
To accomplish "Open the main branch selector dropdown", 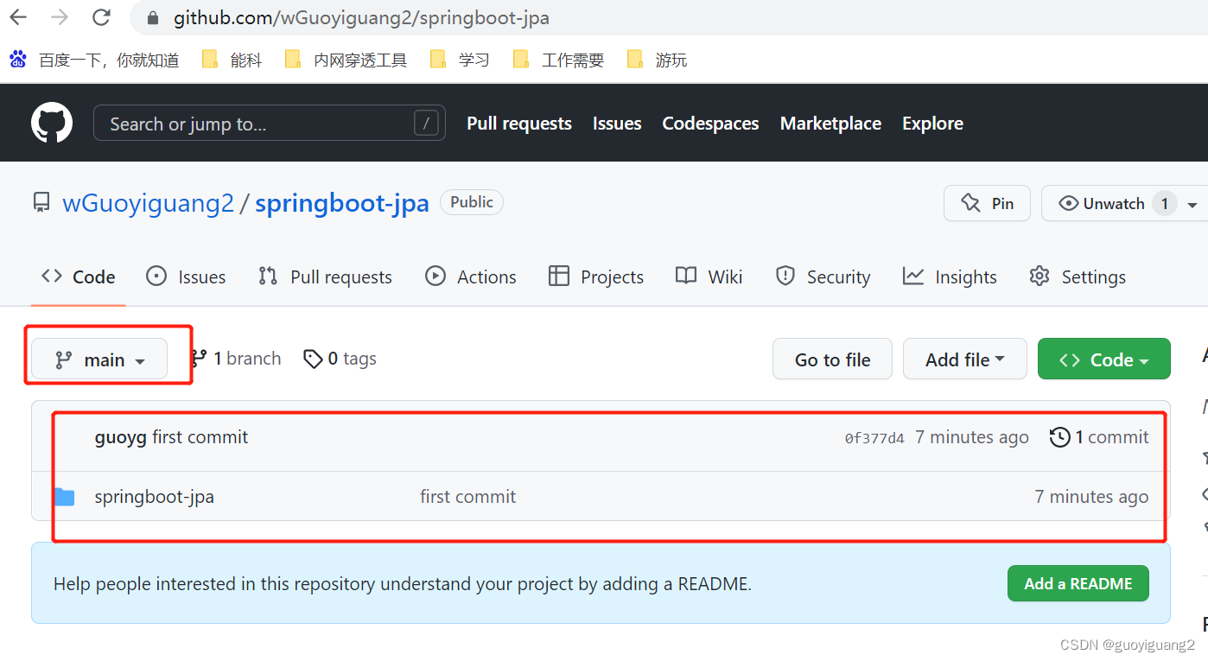I will (99, 359).
